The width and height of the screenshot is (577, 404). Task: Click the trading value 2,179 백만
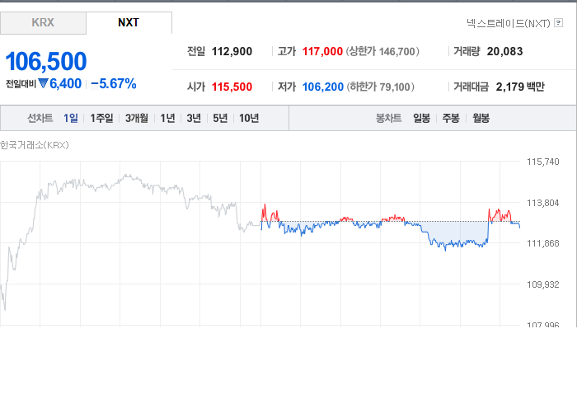[520, 87]
